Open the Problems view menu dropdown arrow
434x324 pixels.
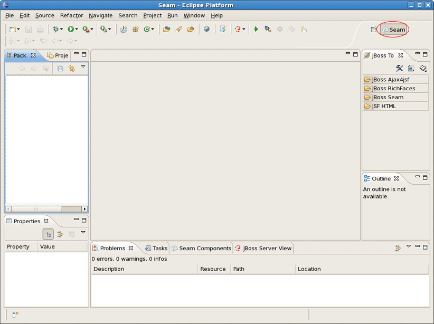(408, 246)
